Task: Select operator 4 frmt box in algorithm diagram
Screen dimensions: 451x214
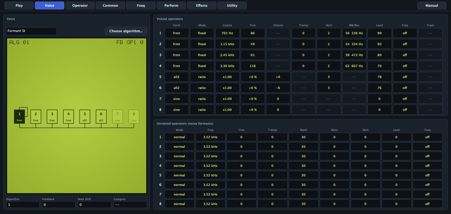Action: tap(68, 117)
